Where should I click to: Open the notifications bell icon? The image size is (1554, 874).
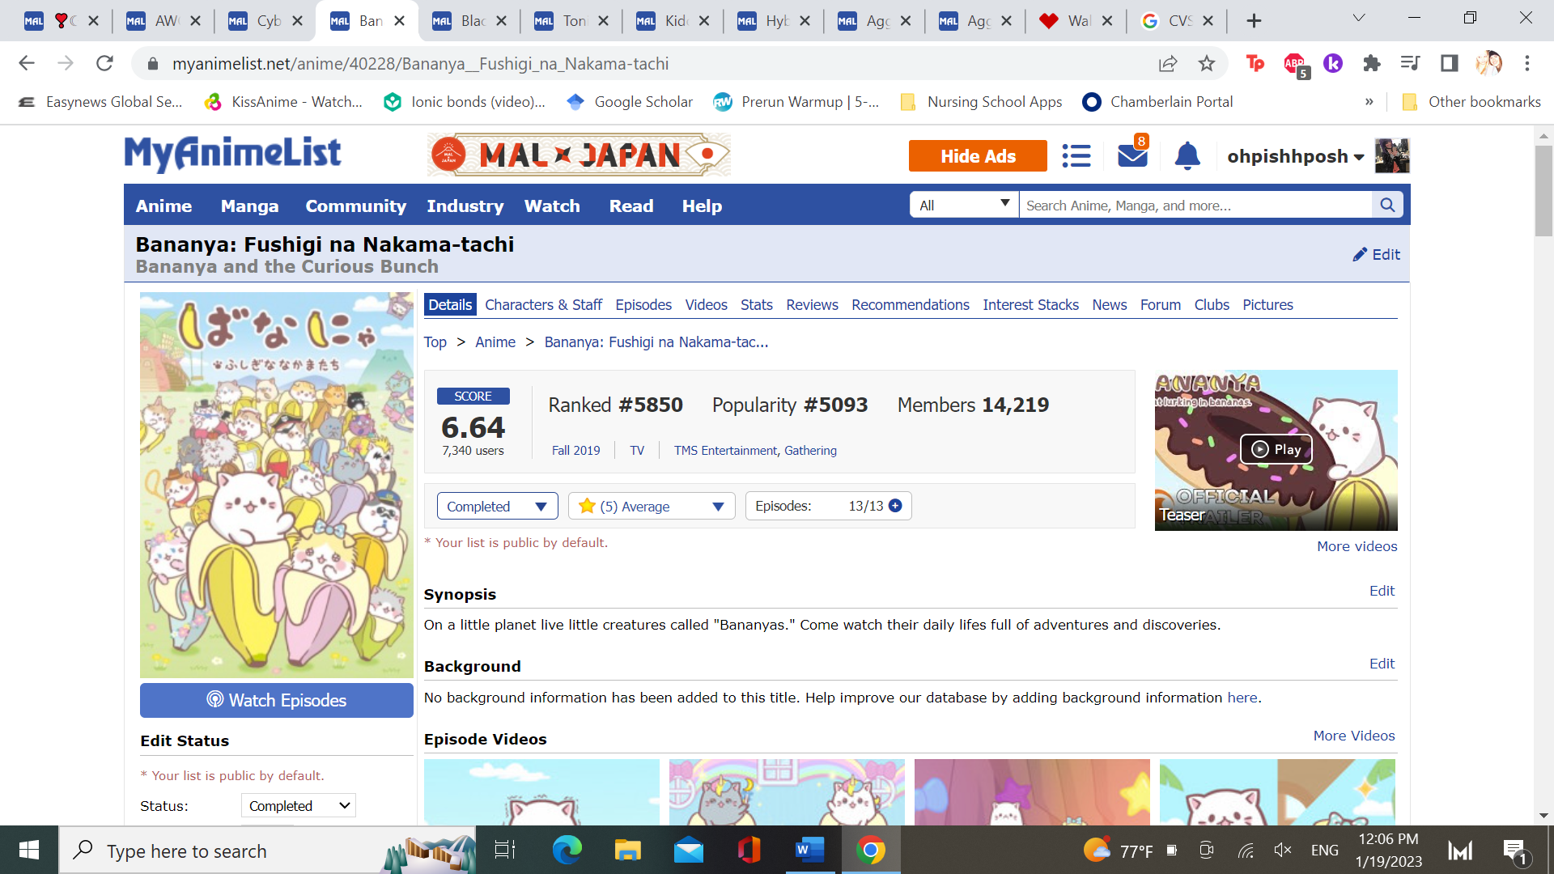click(1187, 155)
